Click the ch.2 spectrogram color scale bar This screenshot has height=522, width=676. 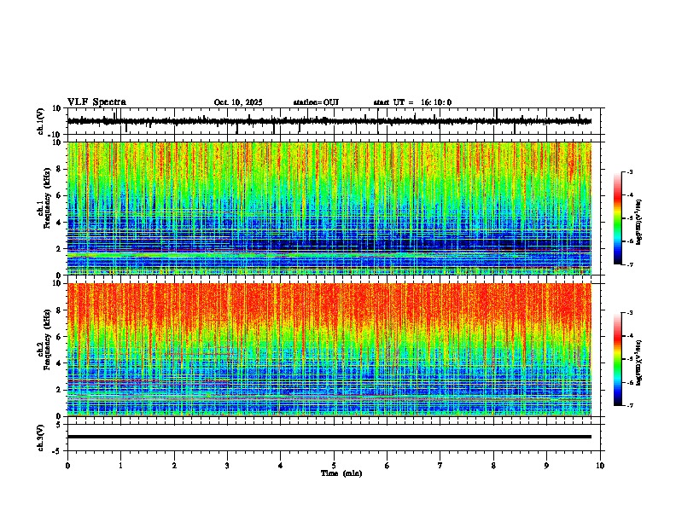click(618, 359)
